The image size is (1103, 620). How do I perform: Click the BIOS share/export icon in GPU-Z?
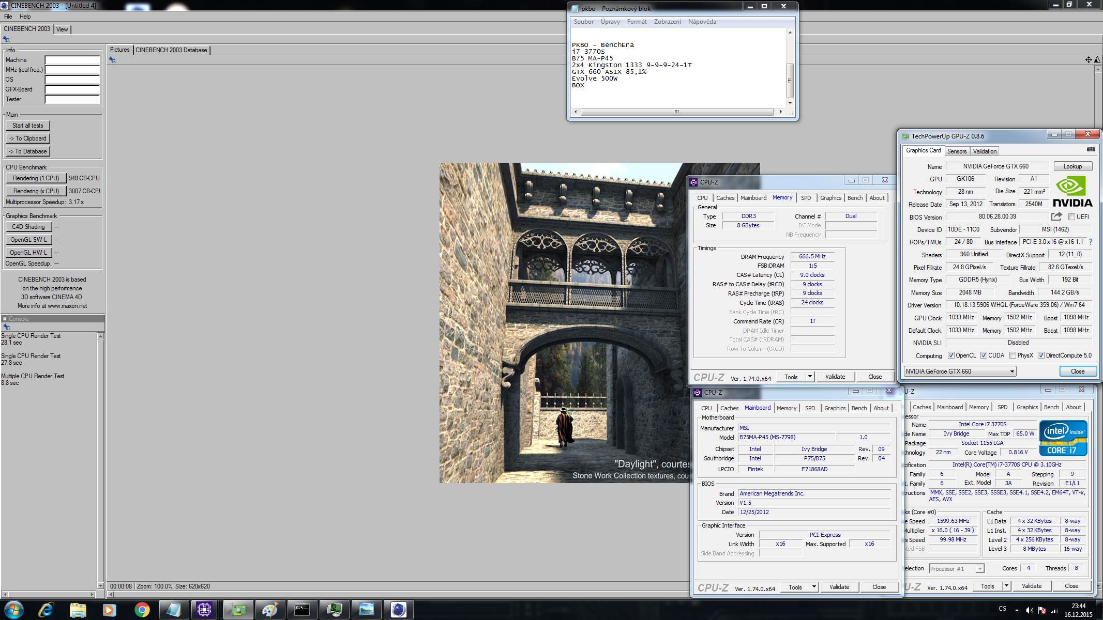(x=1056, y=216)
